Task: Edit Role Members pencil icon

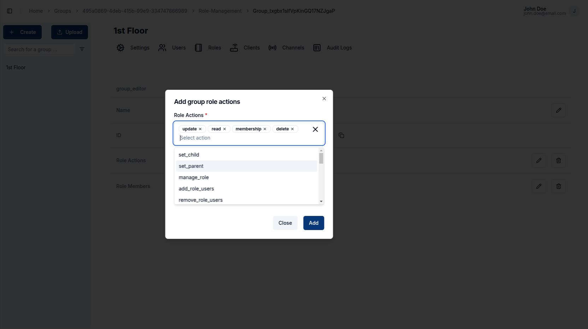Action: (539, 186)
